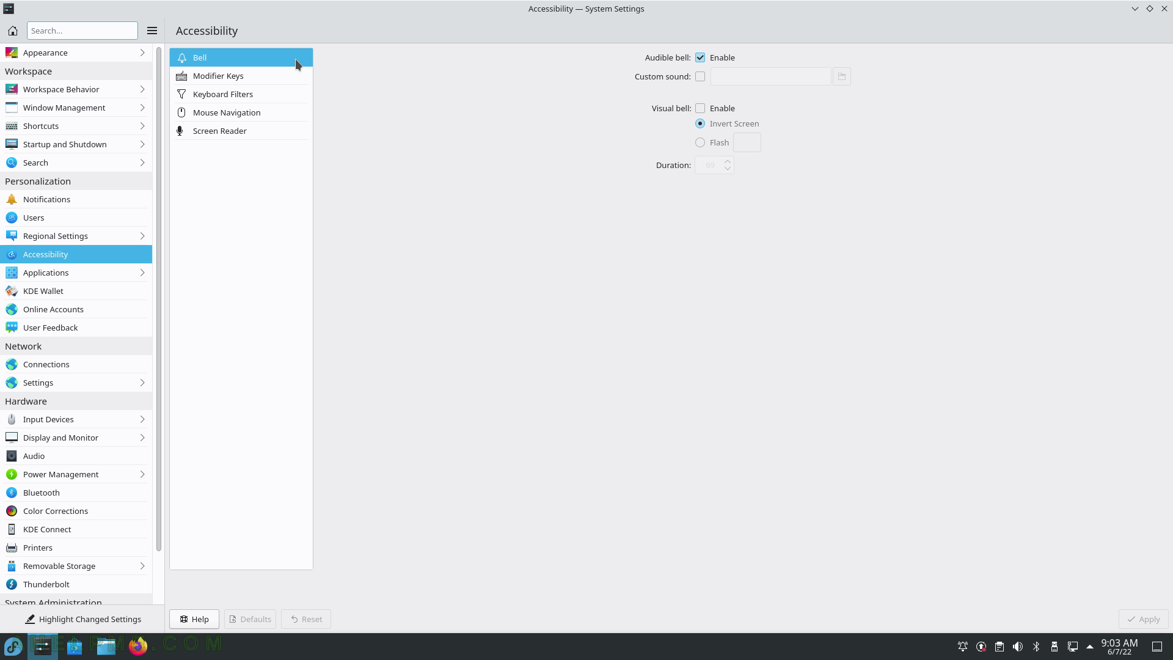Switch to Screen Reader section

click(241, 131)
